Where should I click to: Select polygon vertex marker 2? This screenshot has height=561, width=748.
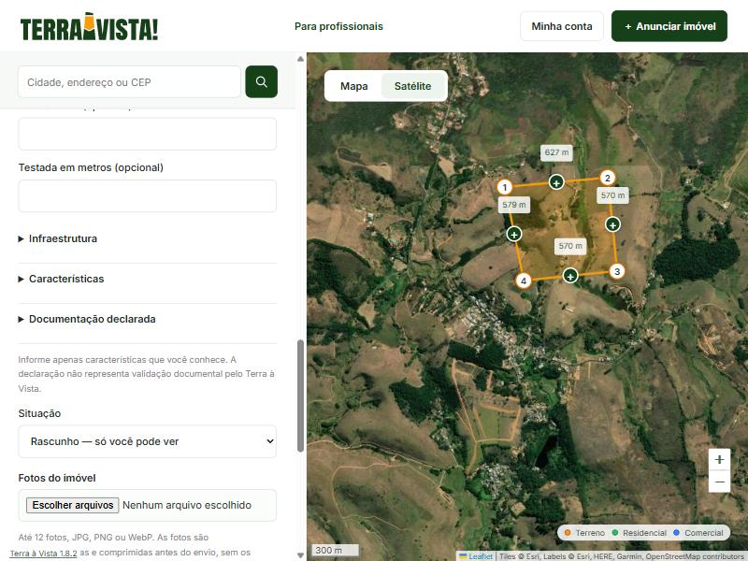pos(607,178)
